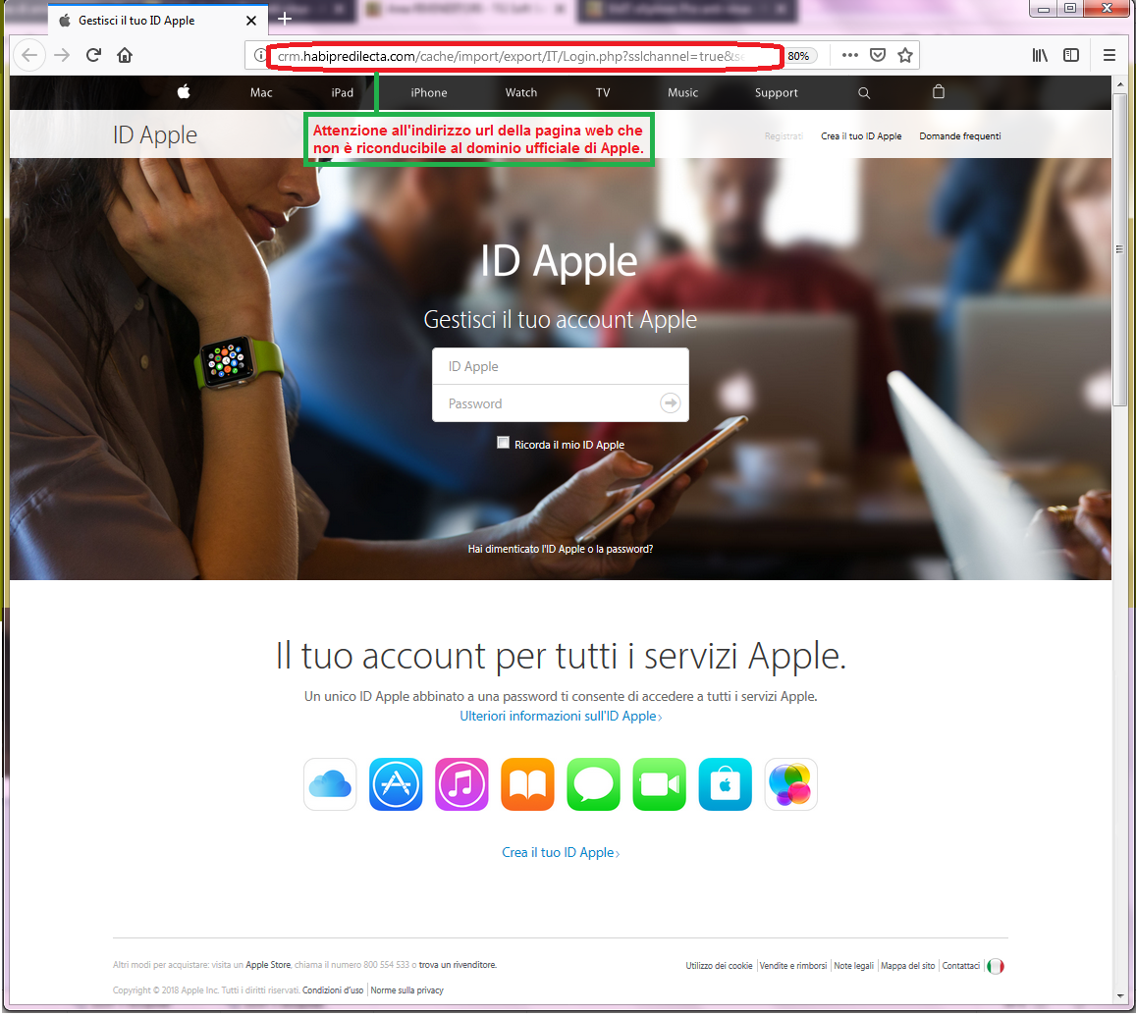Reset the 80% zoom level indicator
This screenshot has height=1016, width=1136.
[798, 56]
